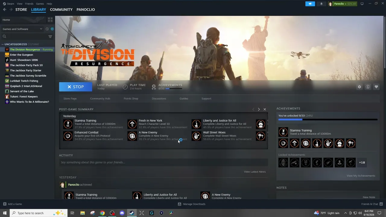
Task: Select Enter the Gungeon icon in library list
Action: coord(7,55)
